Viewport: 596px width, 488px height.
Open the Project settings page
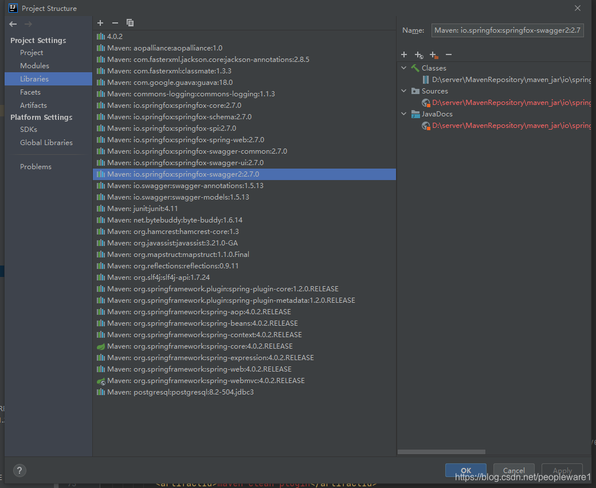click(32, 53)
